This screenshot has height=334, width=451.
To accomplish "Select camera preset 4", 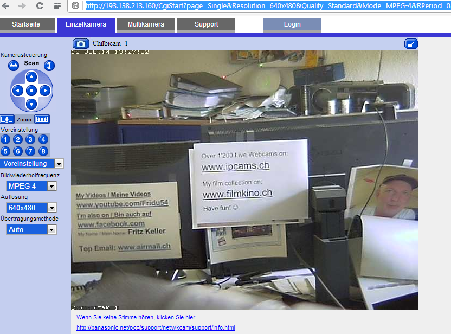I will (43, 139).
